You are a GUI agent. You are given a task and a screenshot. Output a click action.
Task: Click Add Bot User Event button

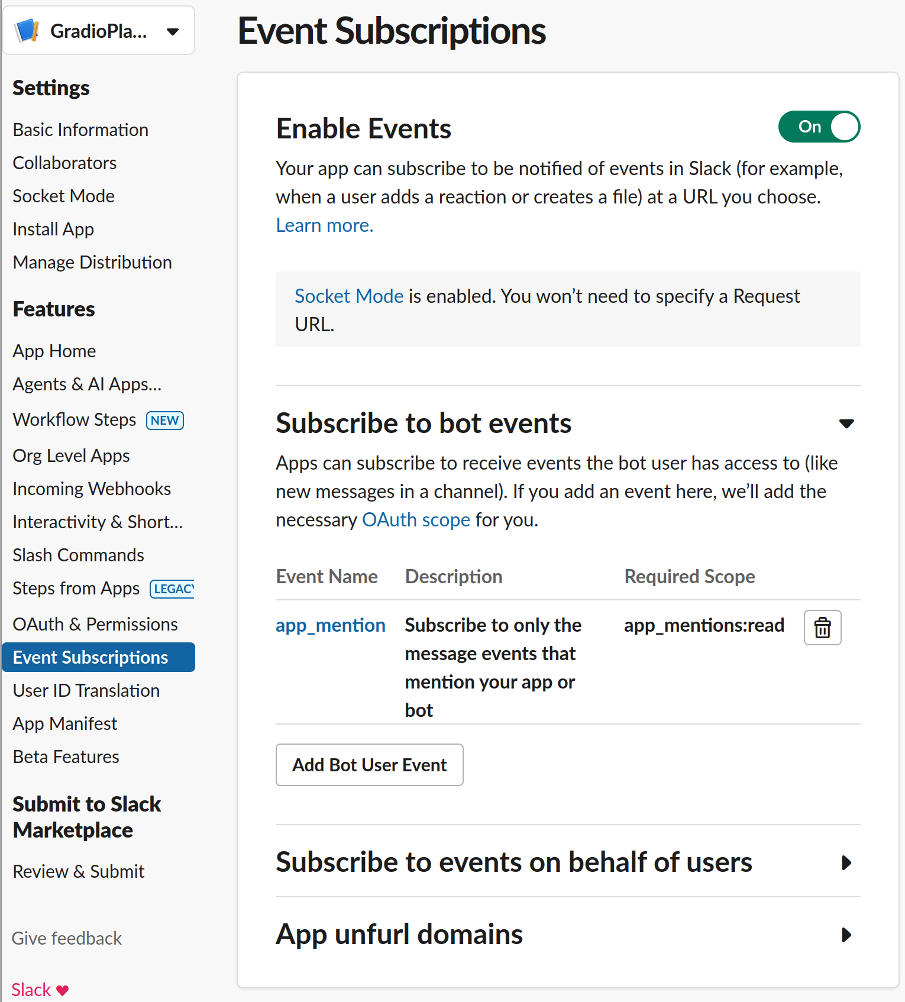[x=369, y=765]
